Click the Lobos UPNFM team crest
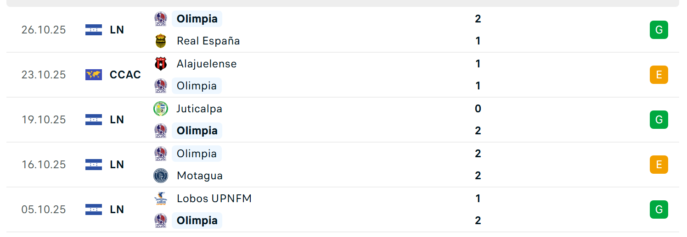 pyautogui.click(x=160, y=198)
